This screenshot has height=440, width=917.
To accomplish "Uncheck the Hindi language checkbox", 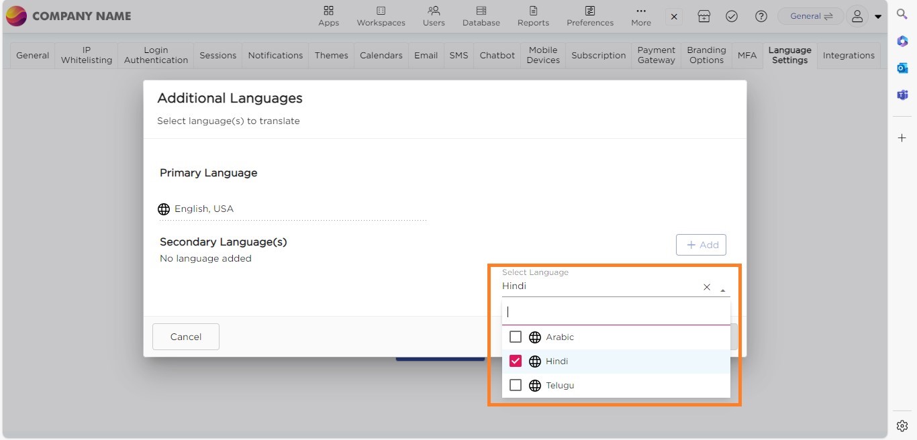I will [x=516, y=361].
